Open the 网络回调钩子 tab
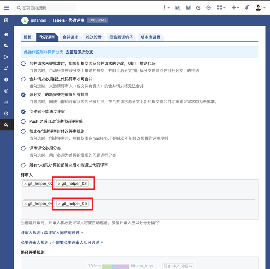This screenshot has width=270, height=269. pos(121,37)
